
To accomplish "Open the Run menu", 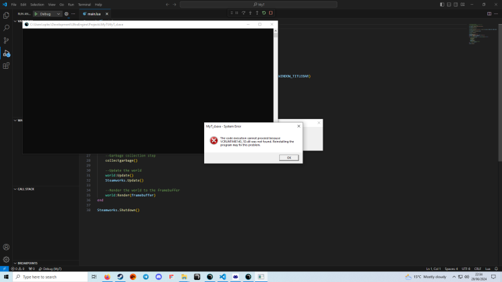I will coord(71,5).
